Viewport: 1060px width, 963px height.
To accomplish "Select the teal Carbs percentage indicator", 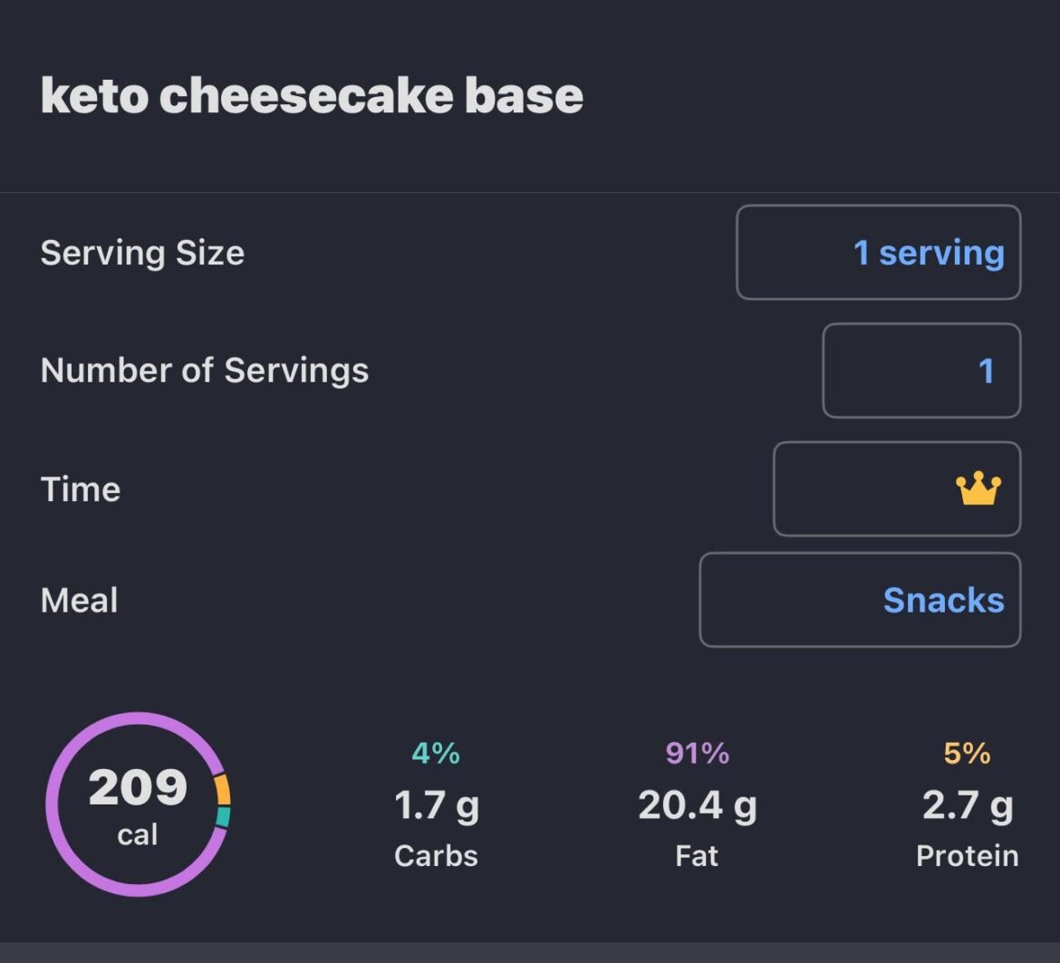I will coord(435,753).
